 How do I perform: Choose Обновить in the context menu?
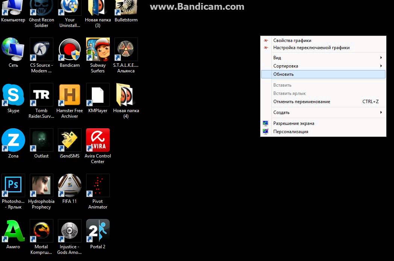point(323,74)
